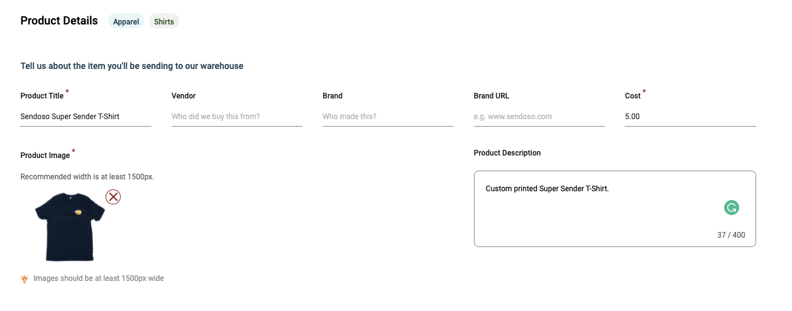The width and height of the screenshot is (792, 311).
Task: Select the Apparel category tag
Action: (x=126, y=21)
